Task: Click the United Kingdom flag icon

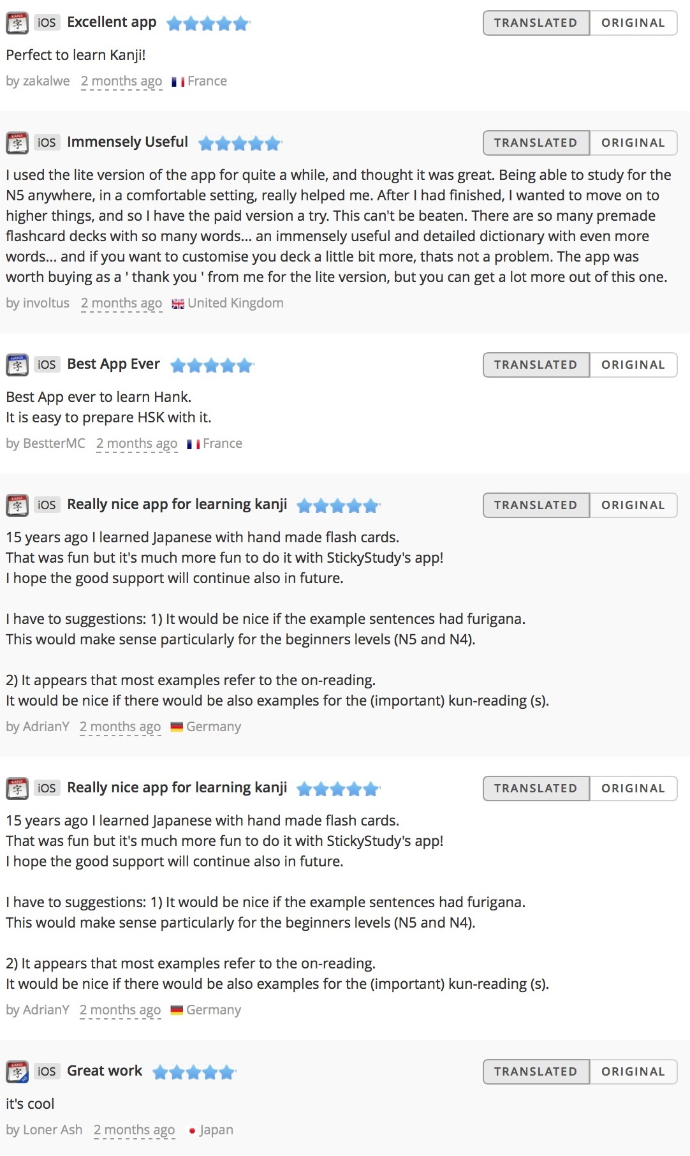Action: click(178, 304)
